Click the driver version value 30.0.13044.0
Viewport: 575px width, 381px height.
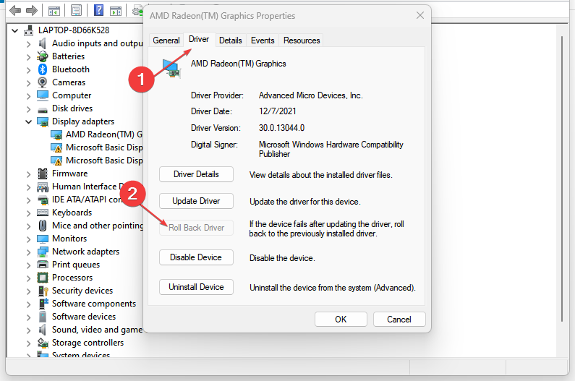tap(281, 128)
